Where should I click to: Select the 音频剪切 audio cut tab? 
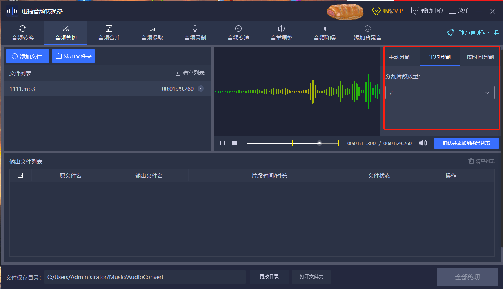click(66, 33)
